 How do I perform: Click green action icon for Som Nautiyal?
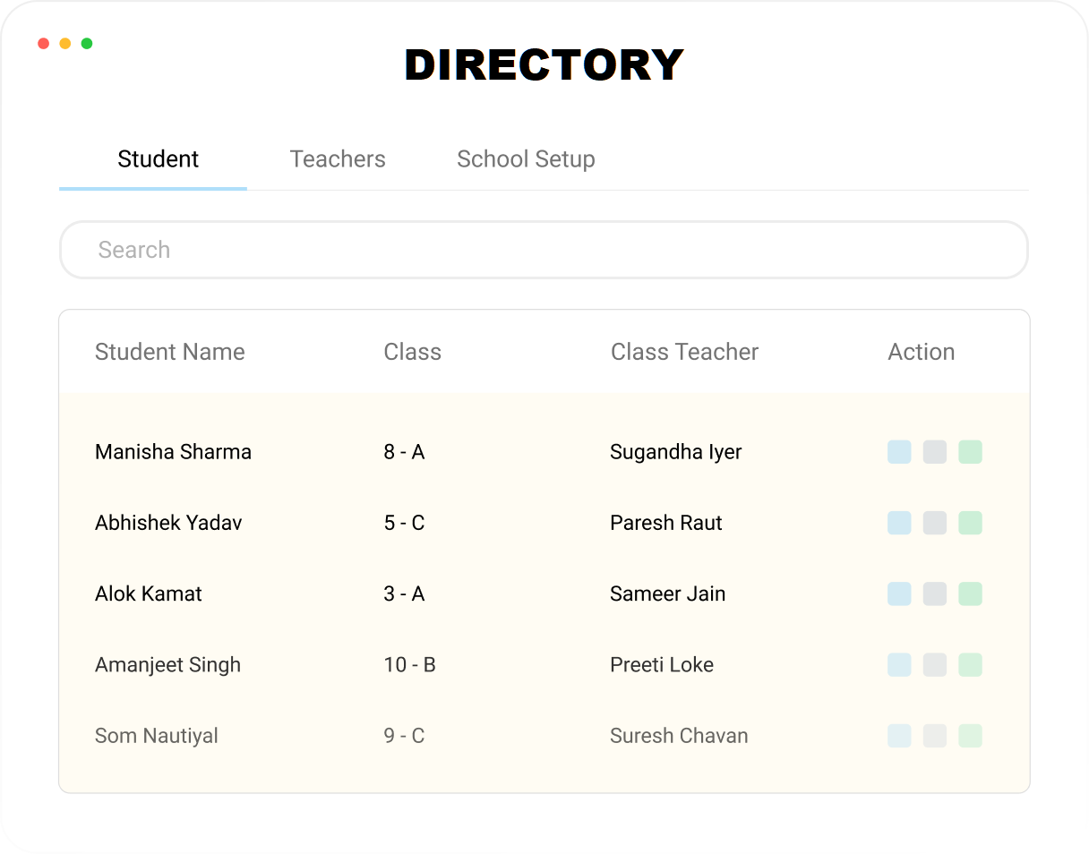click(x=970, y=736)
